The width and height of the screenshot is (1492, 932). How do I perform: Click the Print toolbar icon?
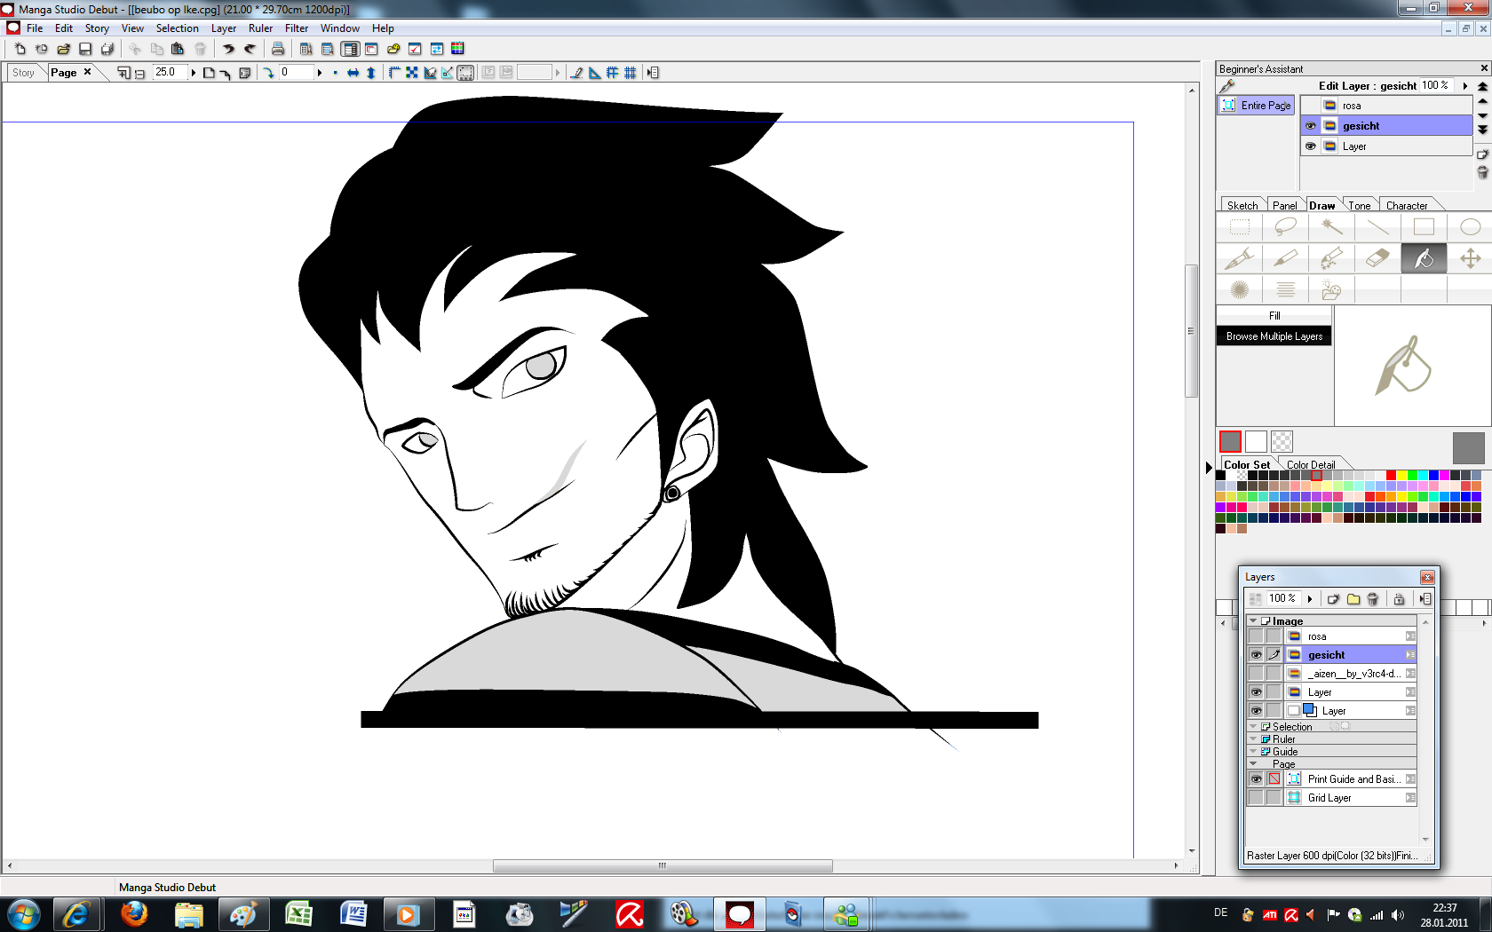click(x=278, y=49)
